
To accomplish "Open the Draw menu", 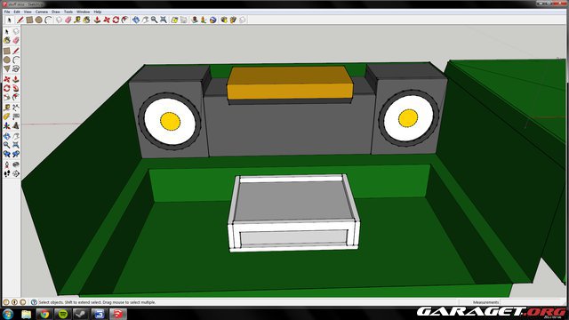I will click(55, 12).
